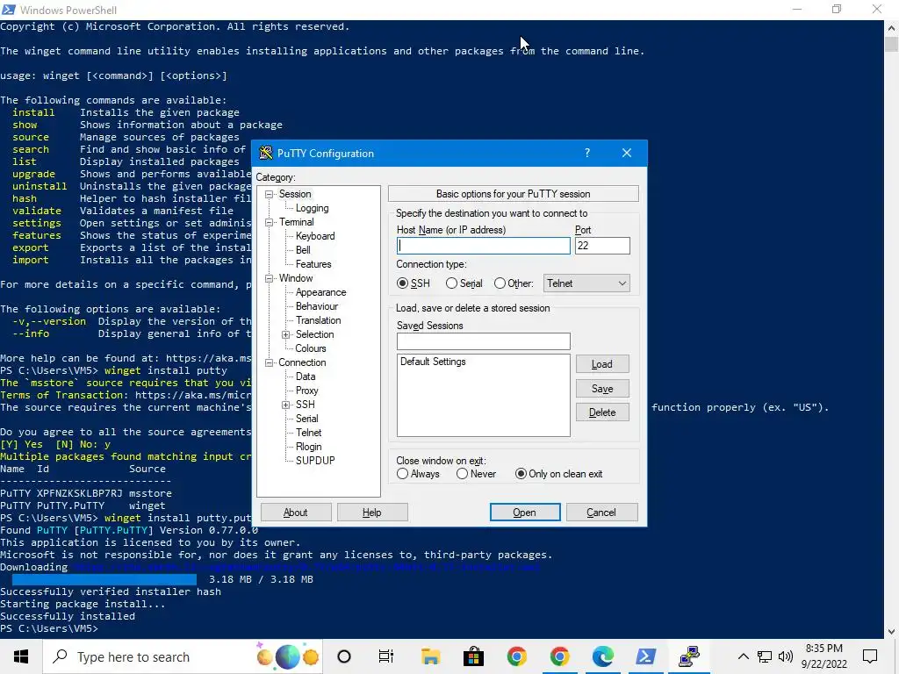
Task: Open first Google Chrome taskbar icon
Action: point(516,656)
